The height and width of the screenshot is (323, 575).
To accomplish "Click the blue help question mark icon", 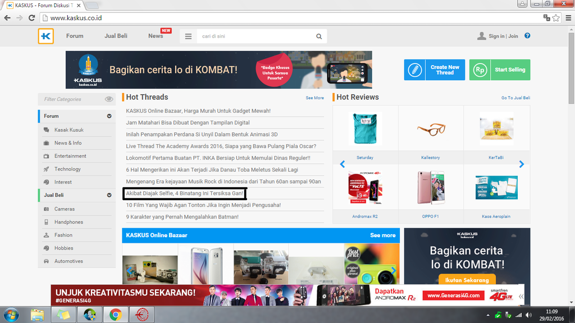I will pyautogui.click(x=527, y=35).
